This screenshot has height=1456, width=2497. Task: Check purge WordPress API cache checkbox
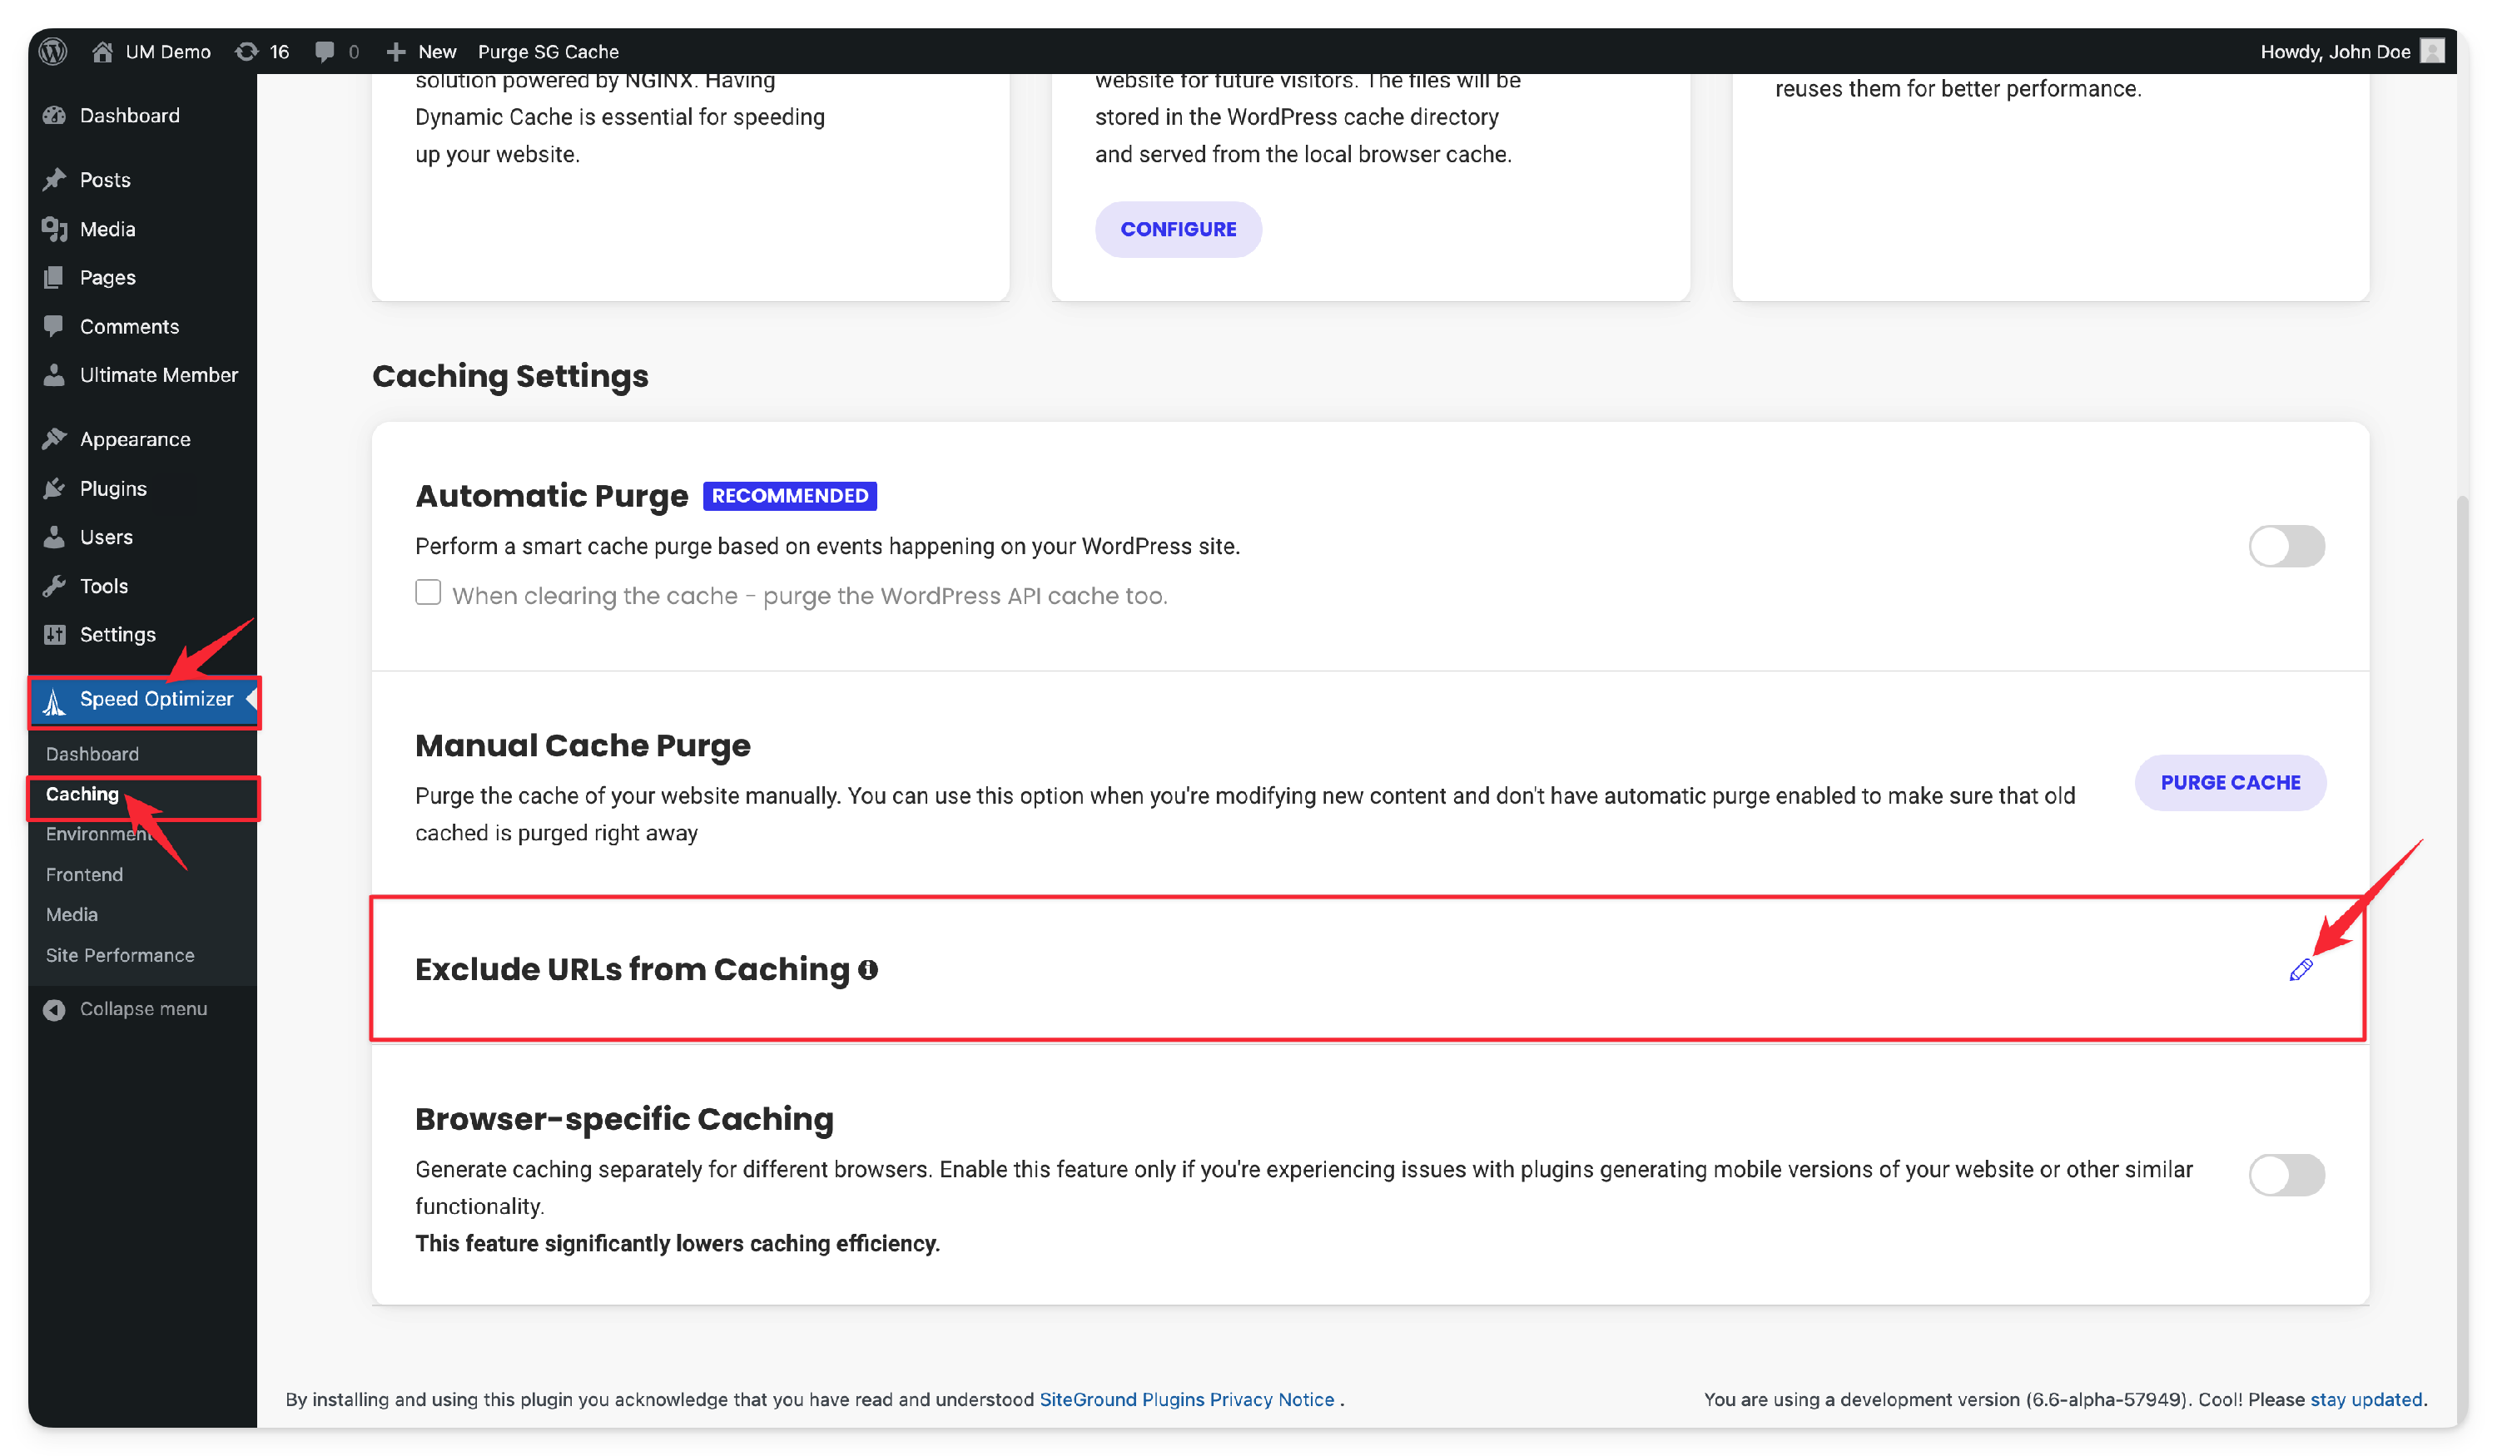click(428, 593)
